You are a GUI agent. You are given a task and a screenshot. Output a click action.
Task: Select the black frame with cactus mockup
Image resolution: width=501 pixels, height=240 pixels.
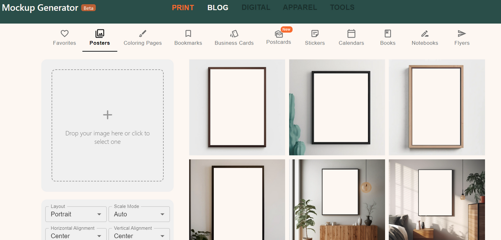click(337, 107)
